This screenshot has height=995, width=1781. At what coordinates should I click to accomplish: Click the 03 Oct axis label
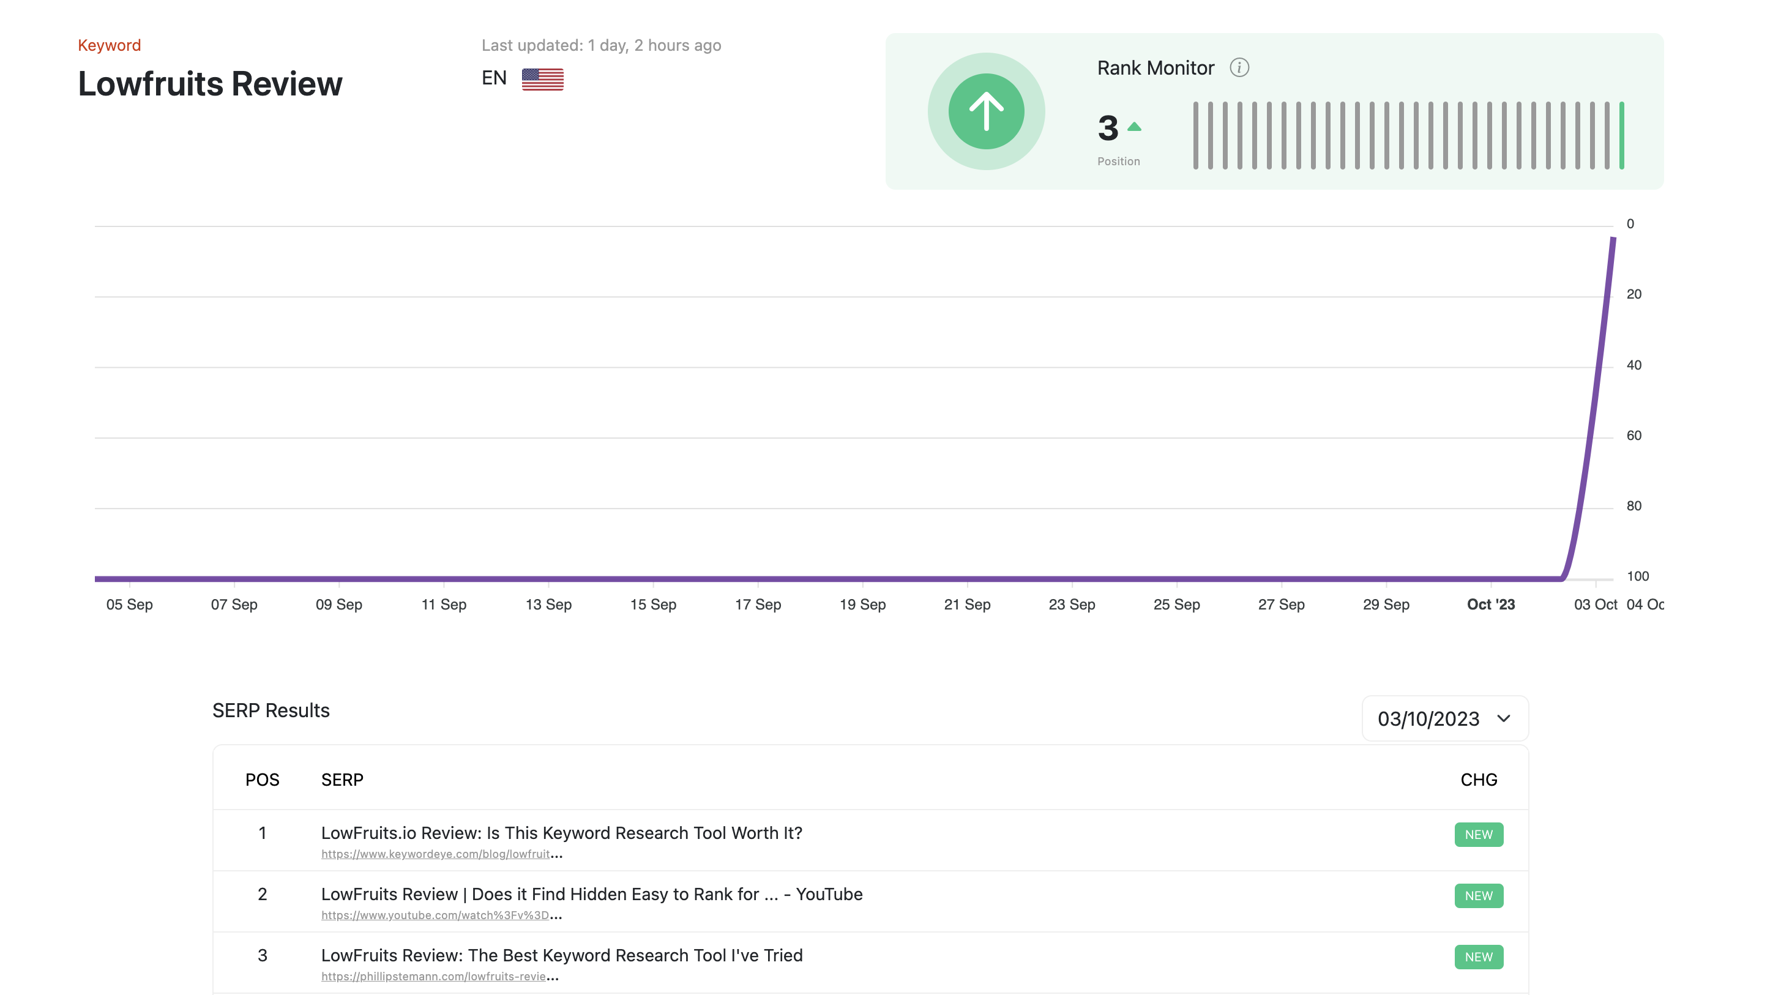pyautogui.click(x=1596, y=605)
